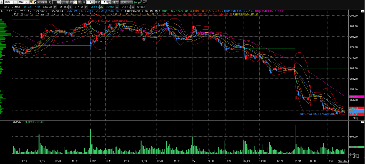Open the minute interval dropdown showing 5
The width and height of the screenshot is (365, 164).
93,2
